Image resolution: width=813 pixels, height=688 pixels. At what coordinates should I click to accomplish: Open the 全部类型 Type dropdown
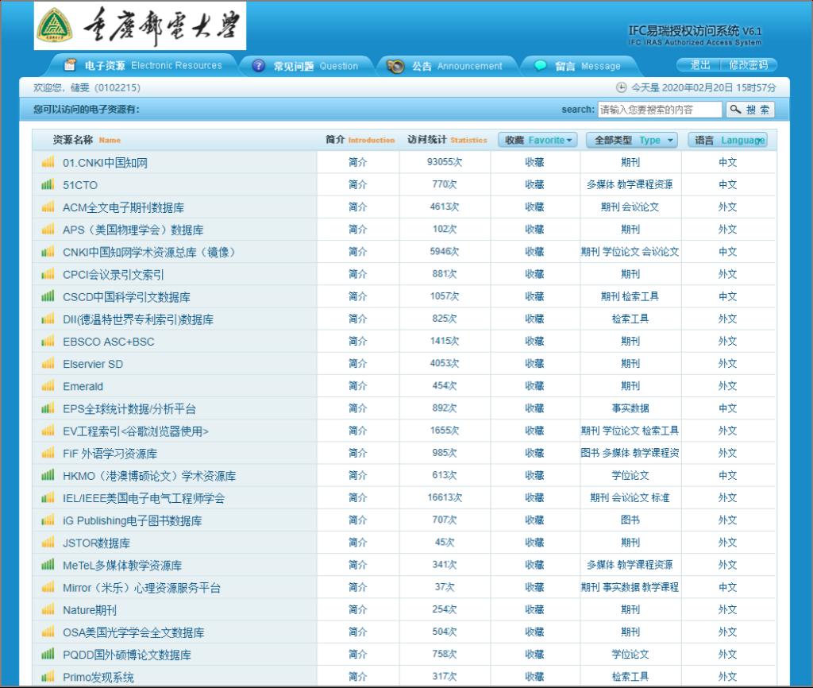point(631,140)
